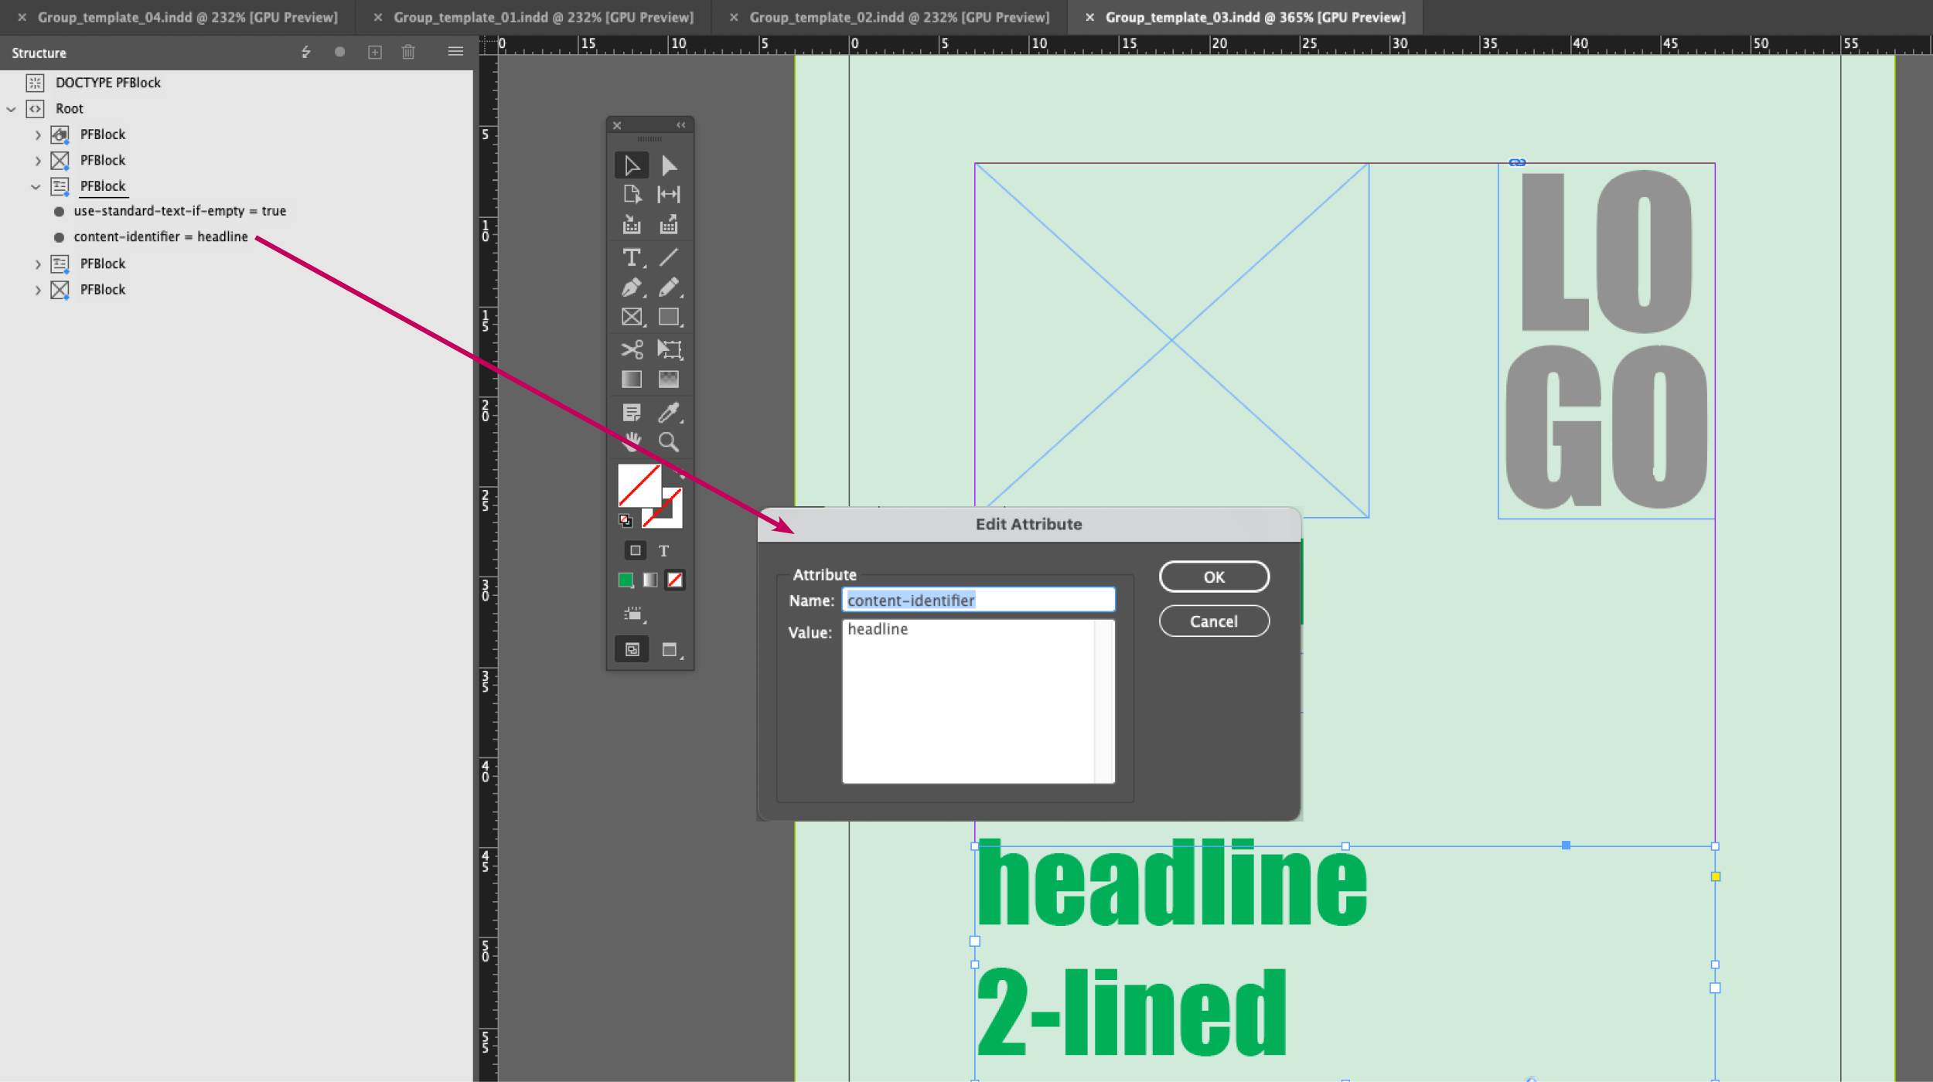Screen dimensions: 1933x1082
Task: Select the Gradient Swatch tool
Action: click(631, 379)
